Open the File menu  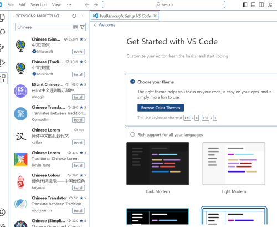11,4
